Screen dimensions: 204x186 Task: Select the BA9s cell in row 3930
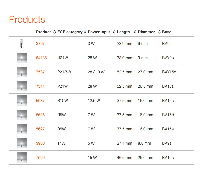pos(167,143)
